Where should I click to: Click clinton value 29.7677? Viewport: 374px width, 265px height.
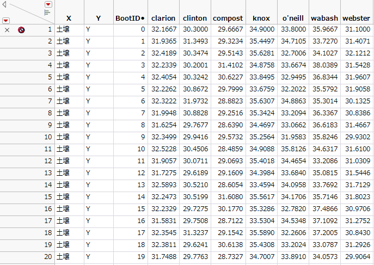click(195, 125)
